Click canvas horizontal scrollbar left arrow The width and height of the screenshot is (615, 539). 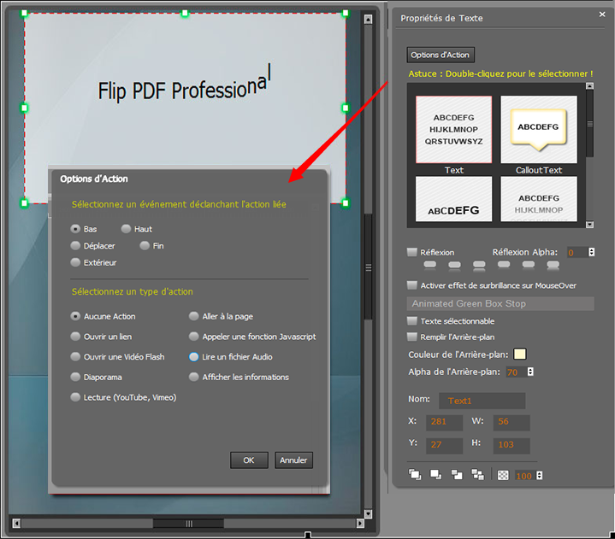(x=16, y=524)
